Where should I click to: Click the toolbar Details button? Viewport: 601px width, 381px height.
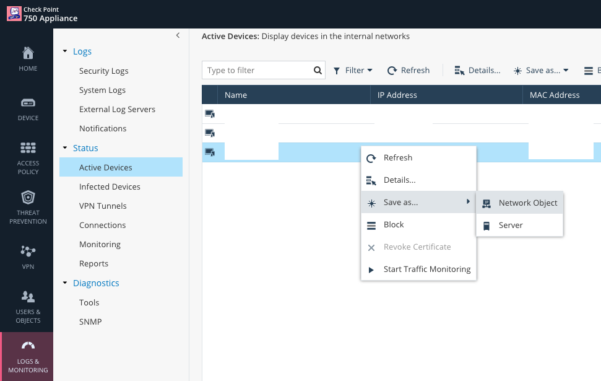pyautogui.click(x=477, y=70)
